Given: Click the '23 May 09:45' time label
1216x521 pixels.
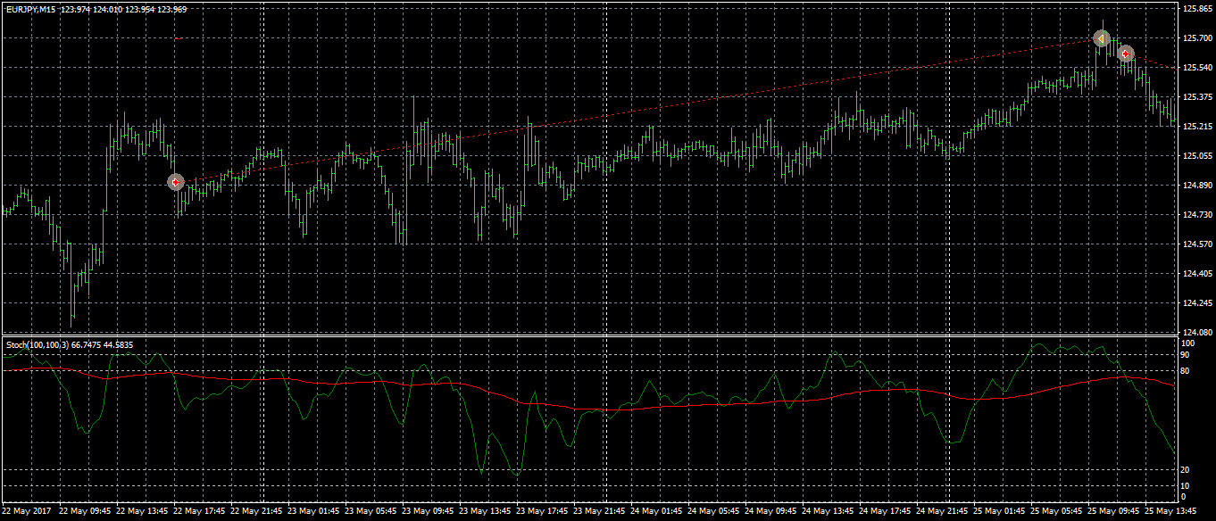Looking at the screenshot, I should [429, 512].
